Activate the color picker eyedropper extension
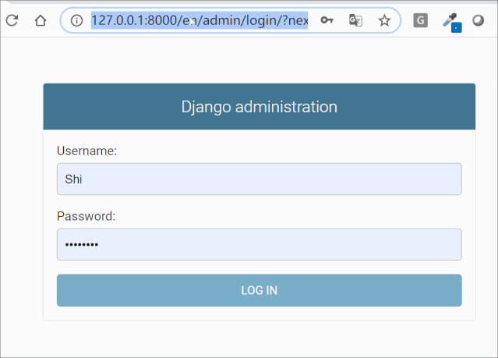Image resolution: width=498 pixels, height=358 pixels. click(x=450, y=22)
